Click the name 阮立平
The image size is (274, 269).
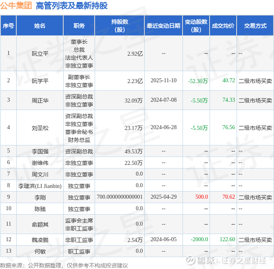pyautogui.click(x=40, y=54)
